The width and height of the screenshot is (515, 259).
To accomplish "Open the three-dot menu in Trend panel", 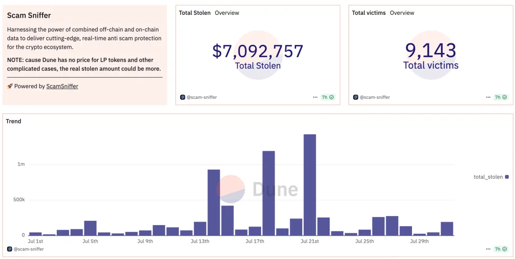I will click(x=488, y=249).
